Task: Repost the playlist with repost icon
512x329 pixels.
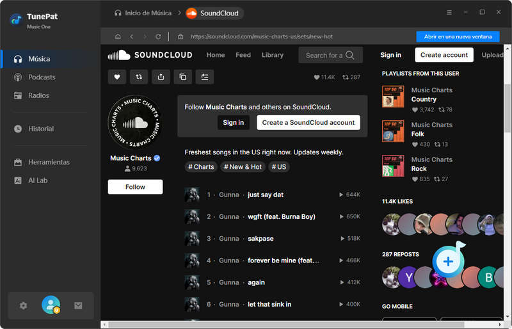Action: [139, 77]
